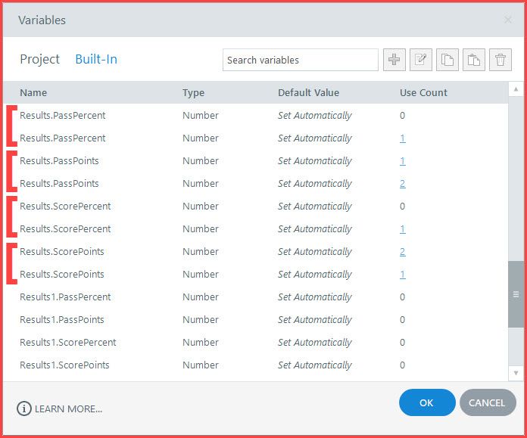Click the scrollbar down arrow
This screenshot has width=527, height=438.
tap(516, 373)
